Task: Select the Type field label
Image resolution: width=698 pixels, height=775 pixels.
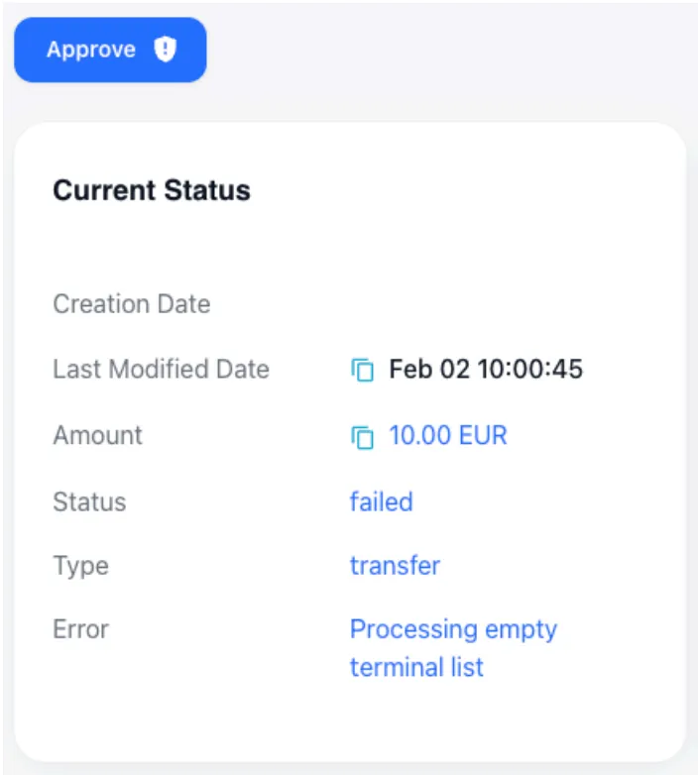Action: [x=80, y=566]
